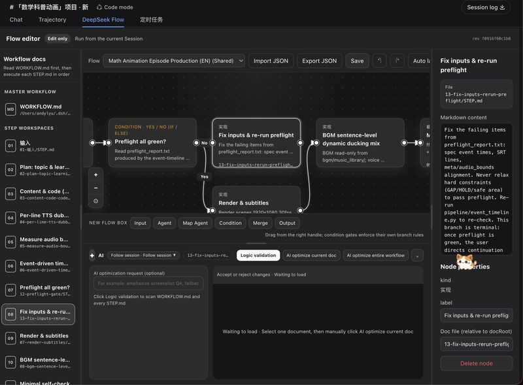Viewport: 523px width, 385px height.
Task: Click step 06 number badge
Action: tap(10, 266)
